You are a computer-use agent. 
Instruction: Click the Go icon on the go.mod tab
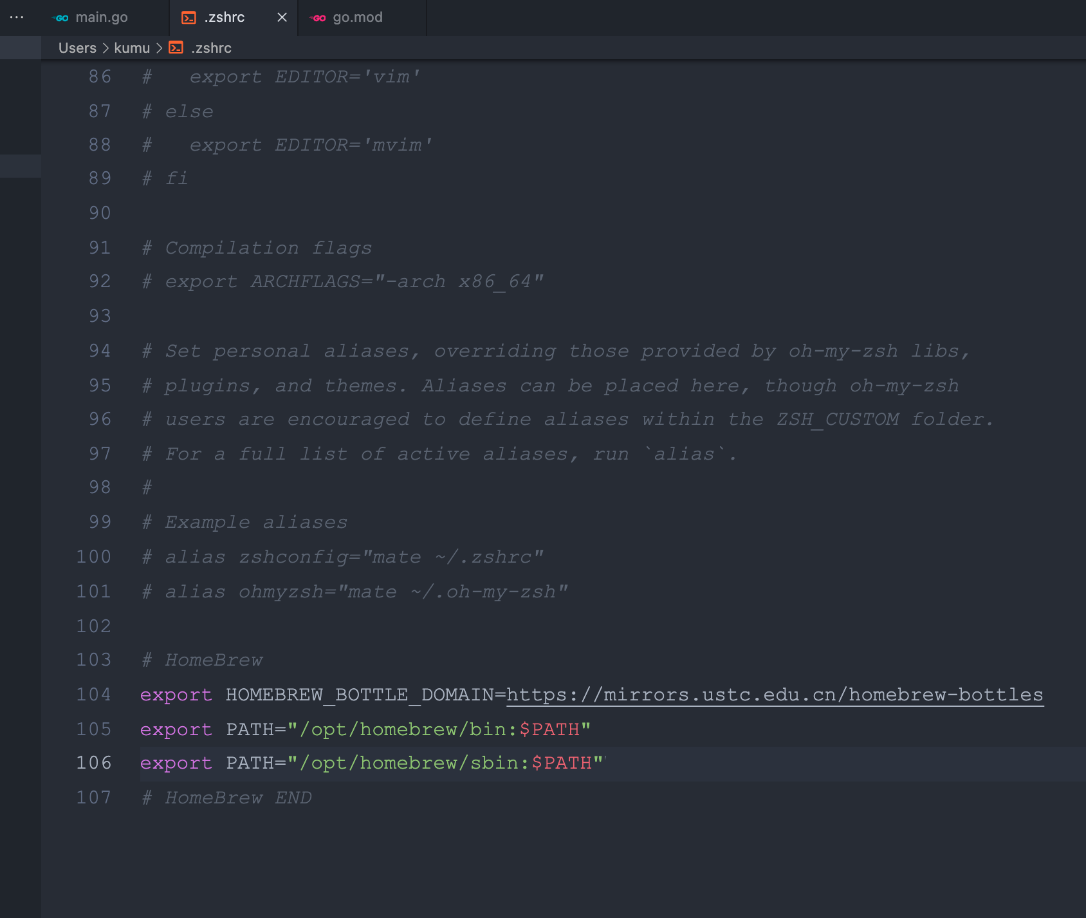click(x=318, y=17)
